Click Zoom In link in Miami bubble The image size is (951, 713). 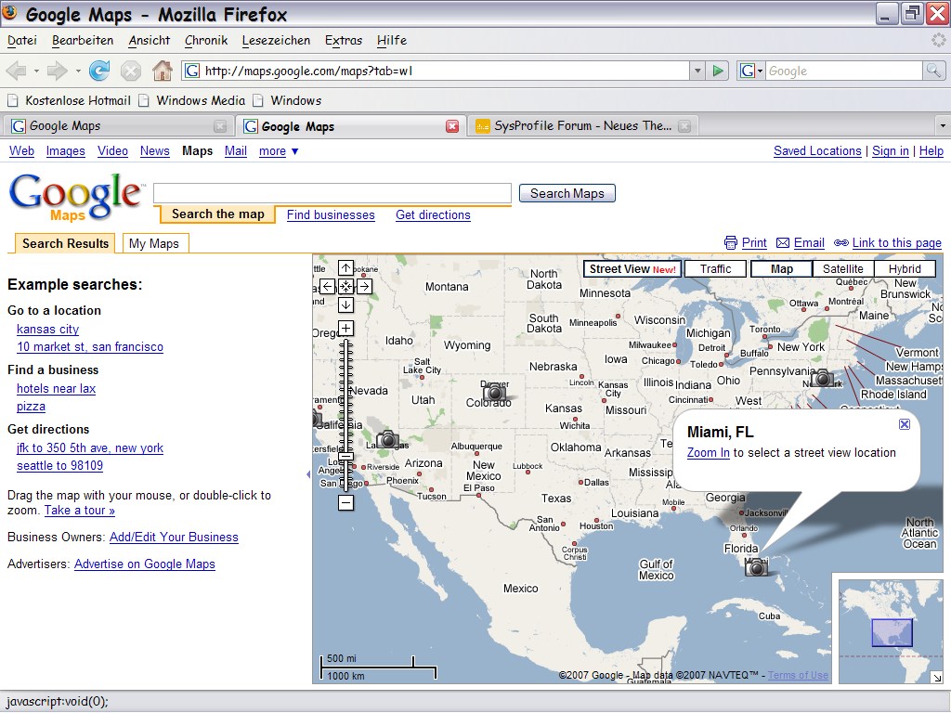[709, 453]
